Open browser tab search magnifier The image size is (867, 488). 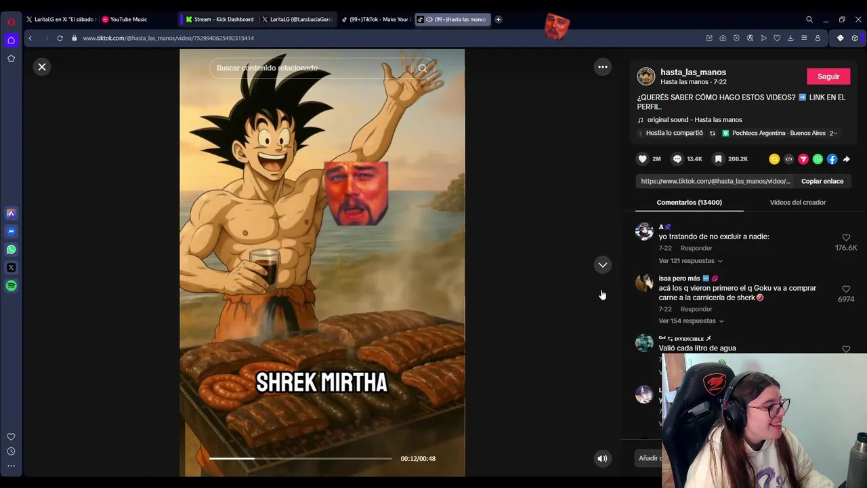tap(809, 19)
